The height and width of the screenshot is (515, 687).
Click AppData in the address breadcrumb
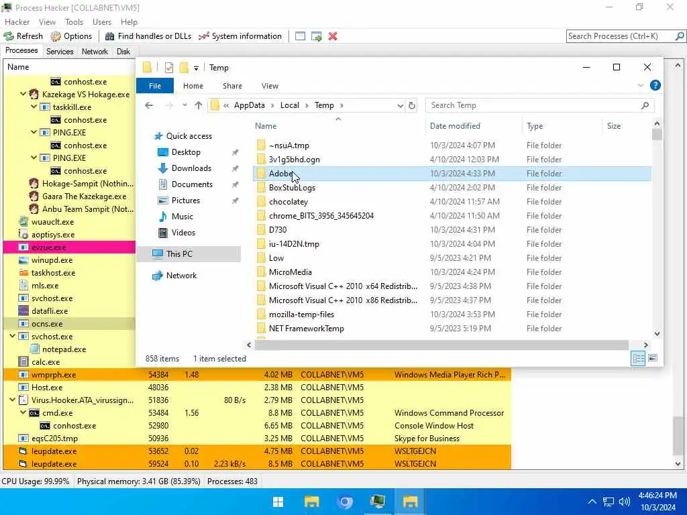pos(250,105)
